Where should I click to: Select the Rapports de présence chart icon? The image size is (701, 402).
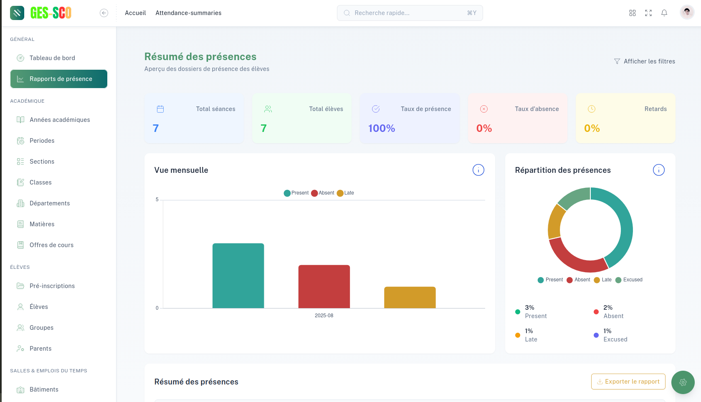click(x=20, y=79)
